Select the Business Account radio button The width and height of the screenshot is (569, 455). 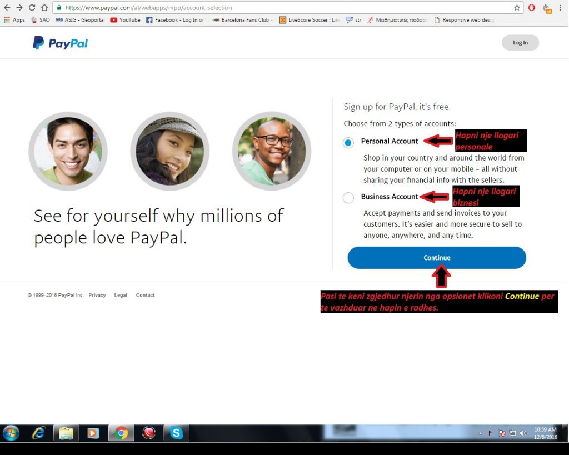(x=348, y=198)
